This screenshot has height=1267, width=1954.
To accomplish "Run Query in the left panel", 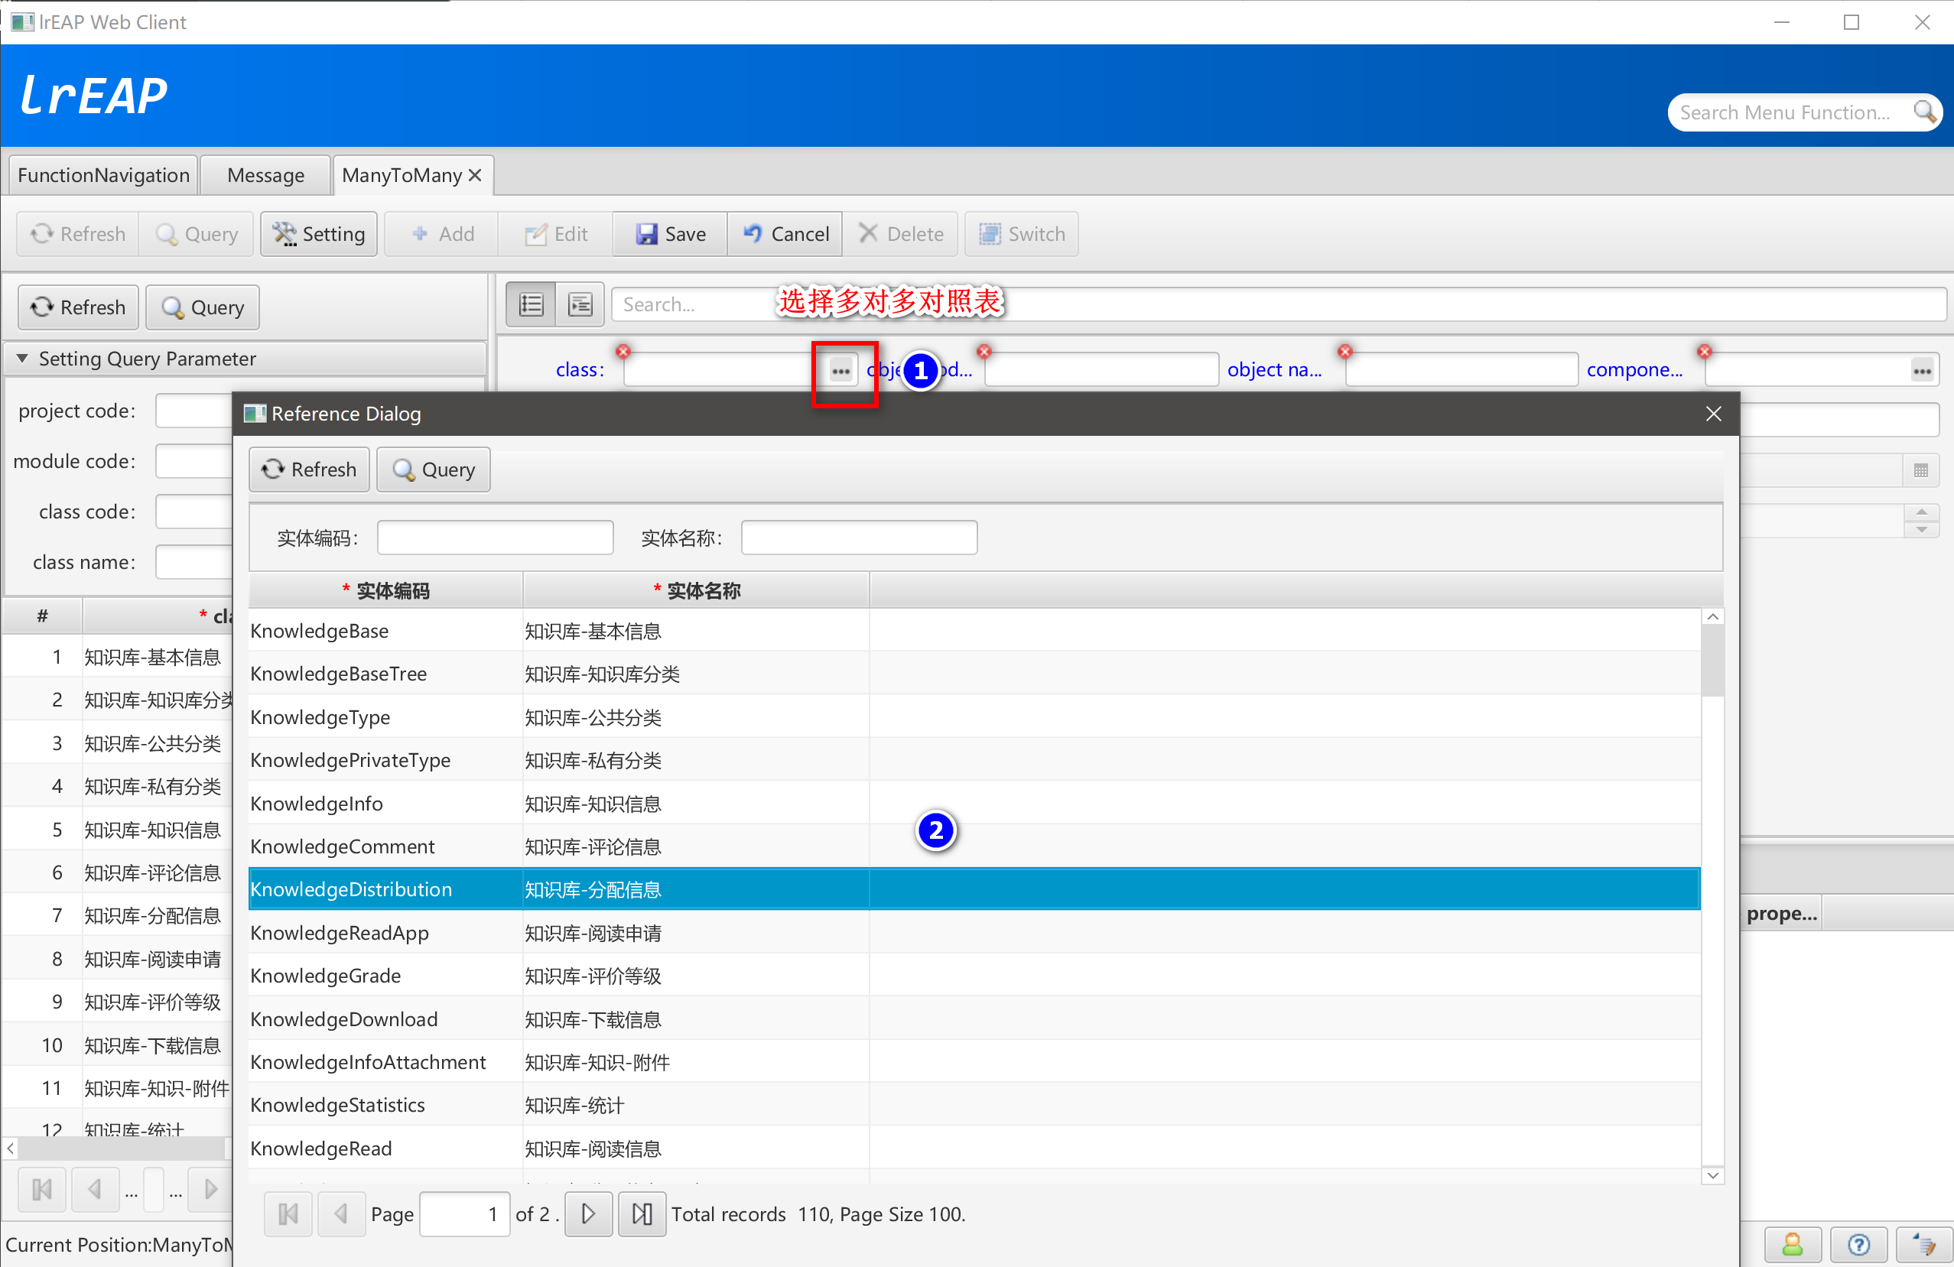I will tap(203, 307).
